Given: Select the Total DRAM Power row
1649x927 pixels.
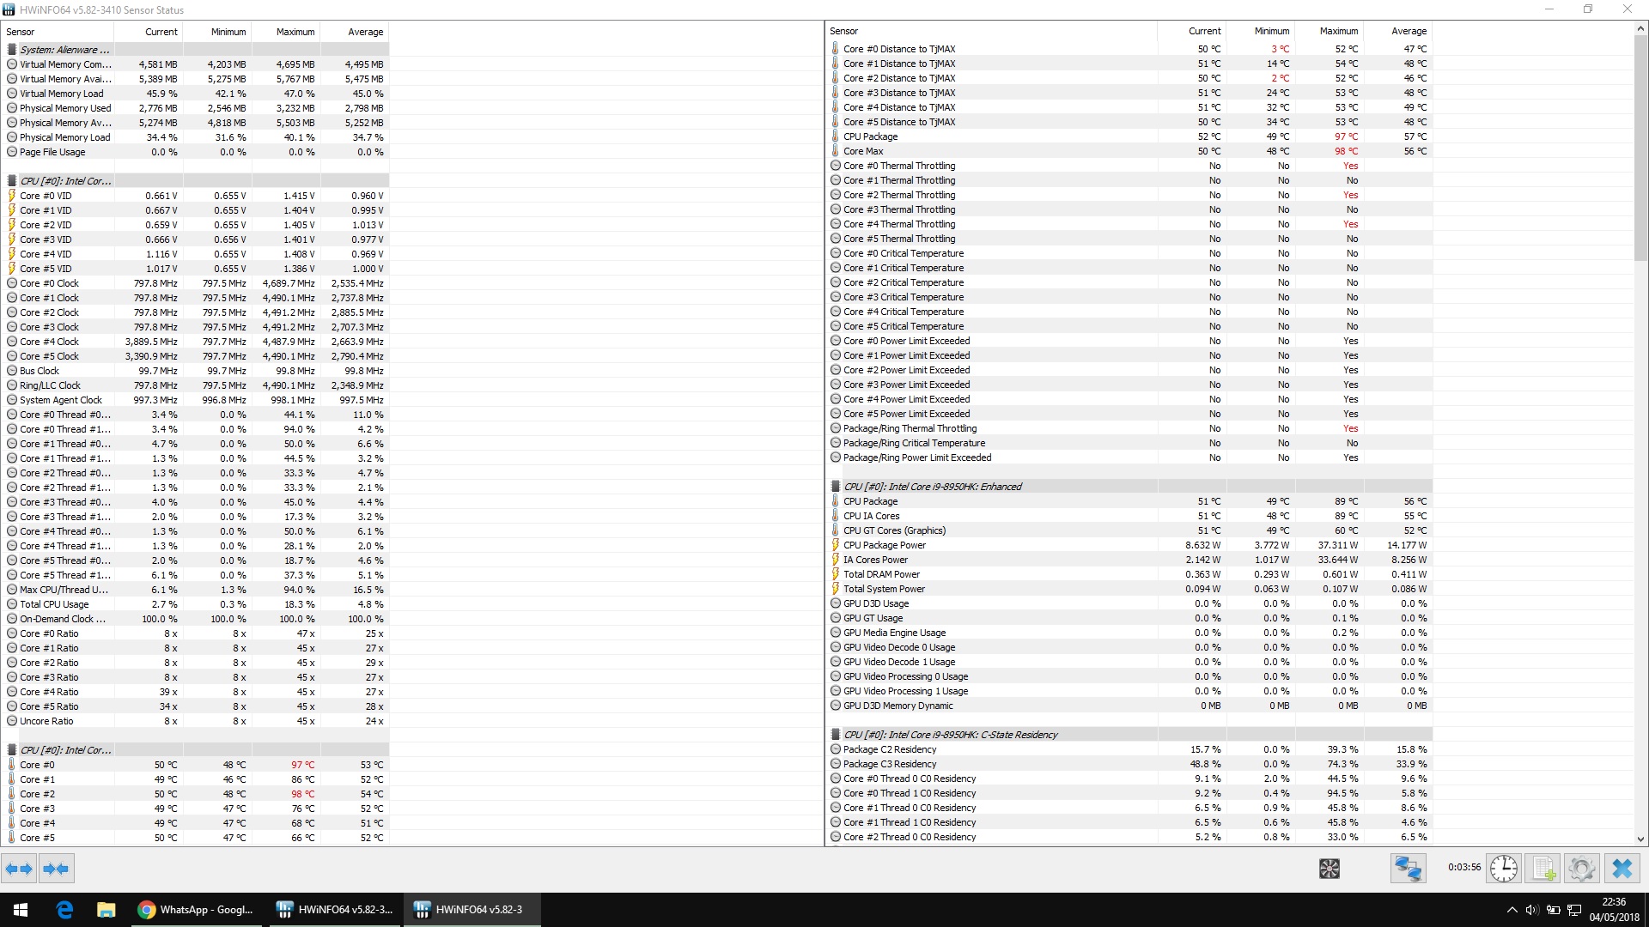Looking at the screenshot, I should [1129, 574].
